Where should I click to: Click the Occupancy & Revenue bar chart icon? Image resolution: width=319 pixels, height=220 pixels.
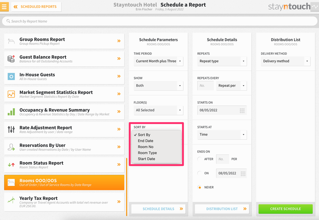pyautogui.click(x=11, y=112)
